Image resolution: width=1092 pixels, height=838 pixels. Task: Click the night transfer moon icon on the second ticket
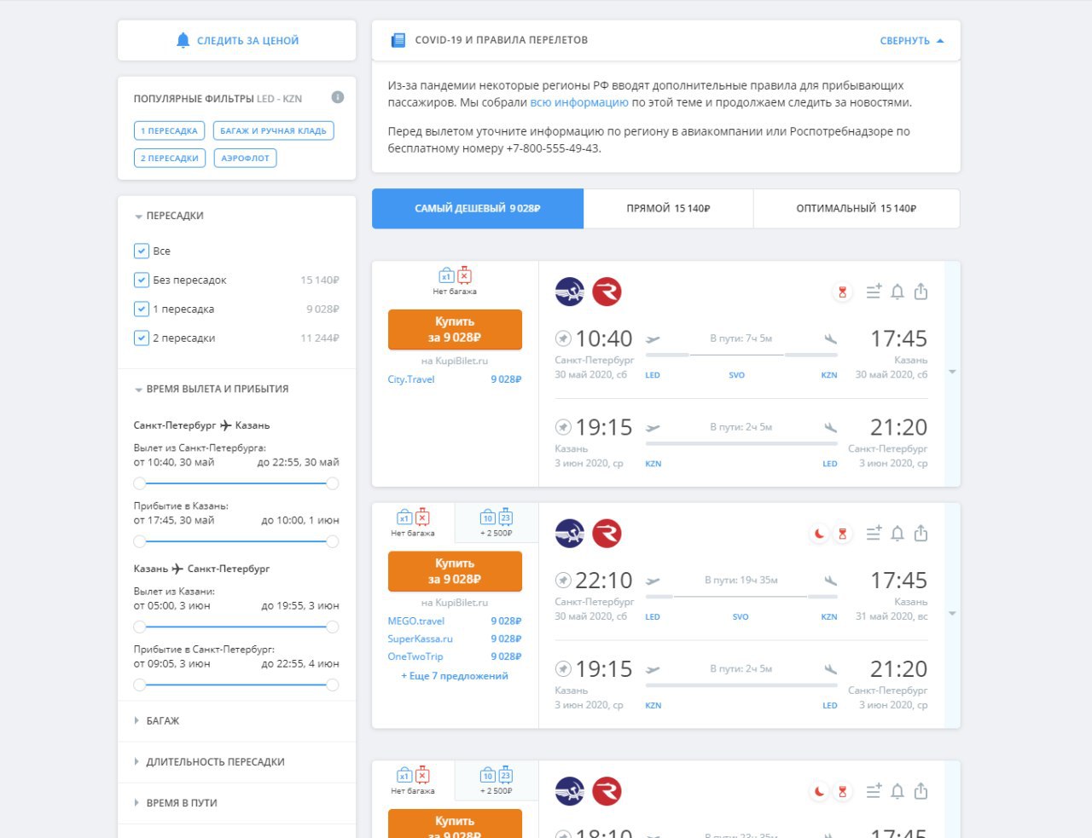819,534
